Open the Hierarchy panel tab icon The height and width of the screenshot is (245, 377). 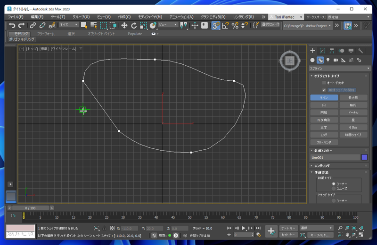(332, 51)
